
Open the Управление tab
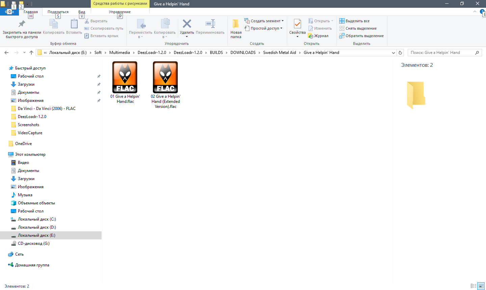120,12
